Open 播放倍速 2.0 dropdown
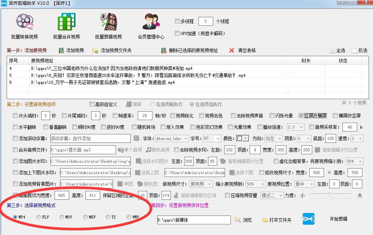Image resolution: width=373 pixels, height=235 pixels. (296, 127)
